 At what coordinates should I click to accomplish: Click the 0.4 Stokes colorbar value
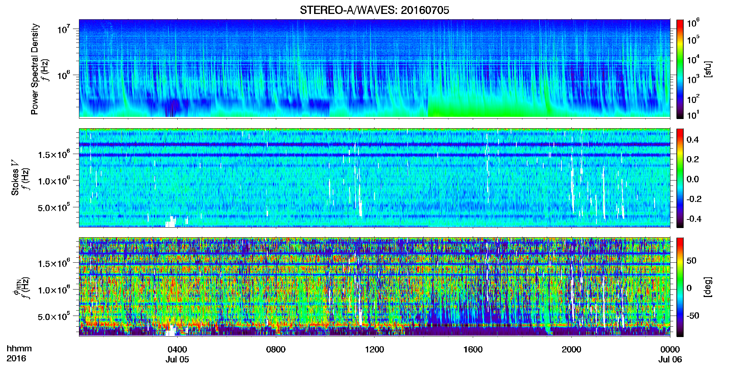693,140
